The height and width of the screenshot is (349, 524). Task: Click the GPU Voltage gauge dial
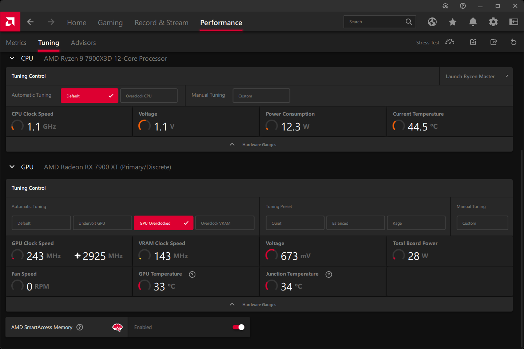point(271,255)
